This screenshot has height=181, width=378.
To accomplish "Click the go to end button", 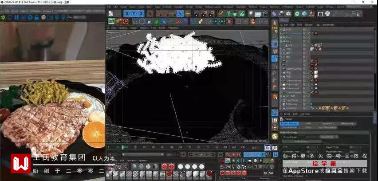I will (x=220, y=154).
